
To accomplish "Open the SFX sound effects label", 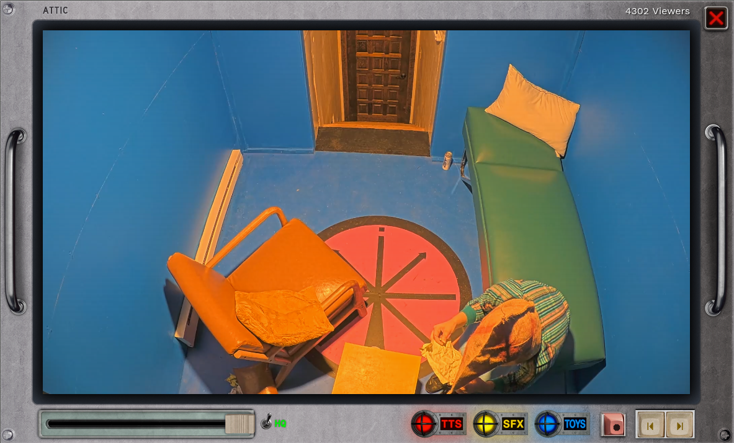I will [x=513, y=424].
